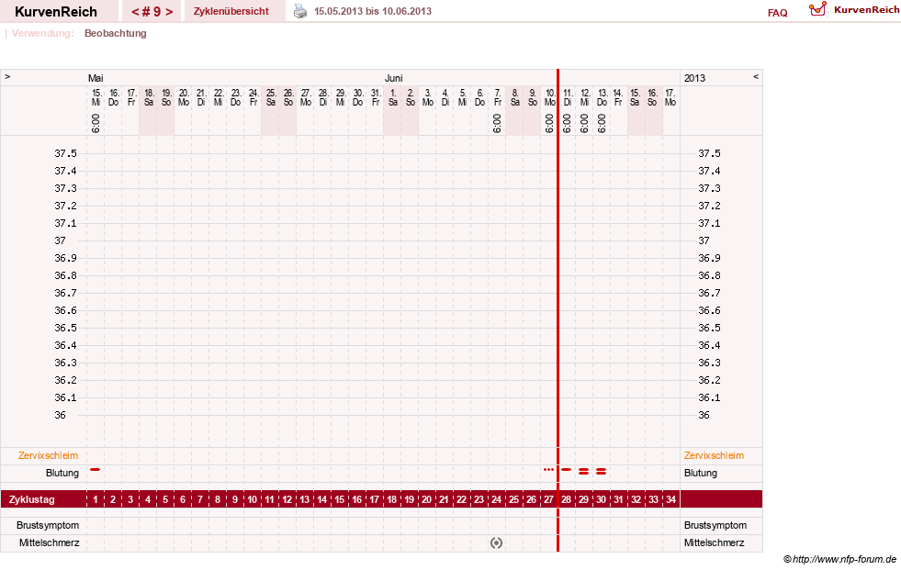Viewport: 901px width, 570px height.
Task: Click the Zyklustag row label
Action: [x=31, y=499]
